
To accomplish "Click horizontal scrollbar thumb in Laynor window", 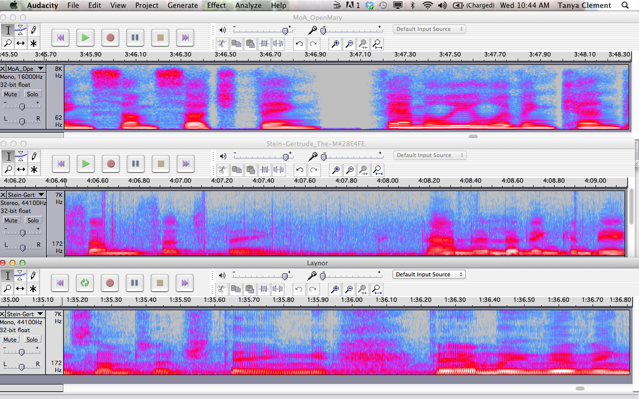I will pyautogui.click(x=580, y=388).
